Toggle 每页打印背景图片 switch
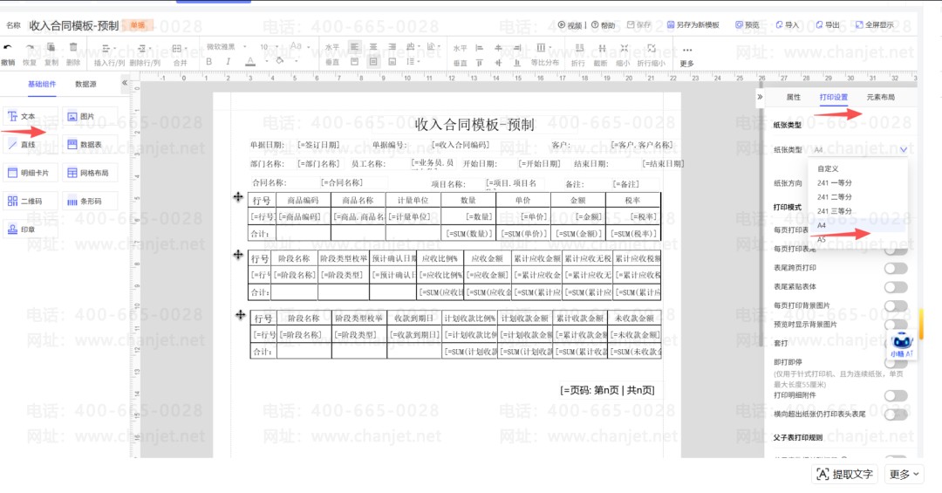 coord(895,306)
